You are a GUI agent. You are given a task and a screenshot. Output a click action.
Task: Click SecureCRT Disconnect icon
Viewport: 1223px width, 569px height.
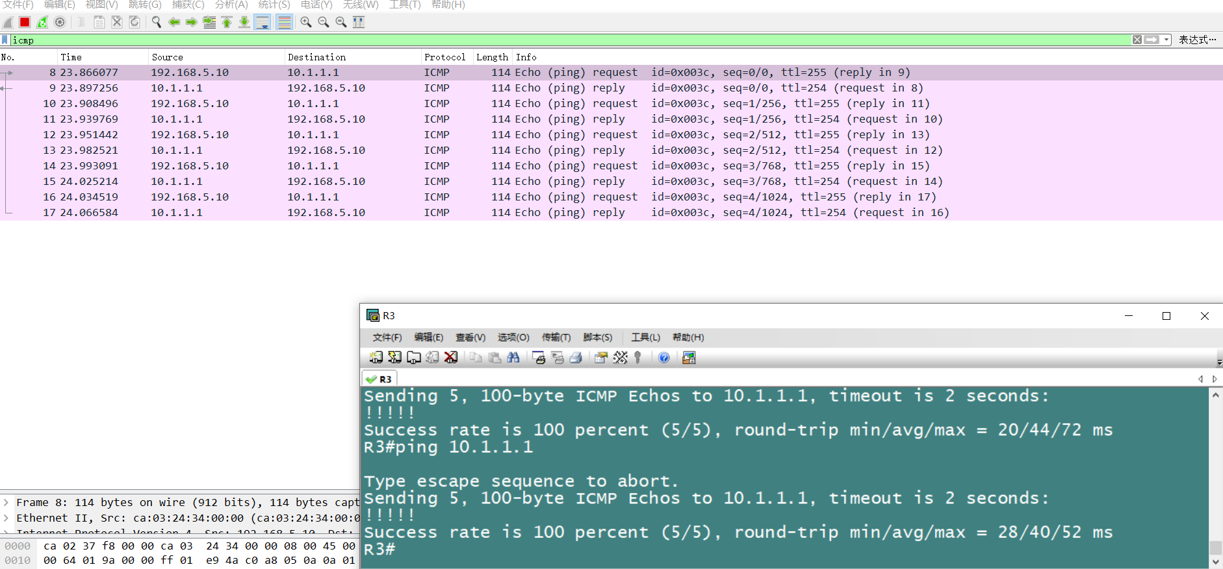click(451, 357)
